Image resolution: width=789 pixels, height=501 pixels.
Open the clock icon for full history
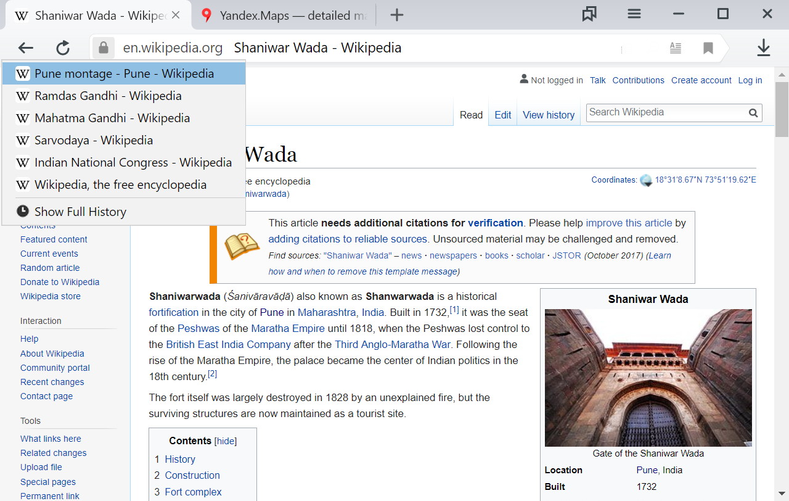tap(23, 212)
